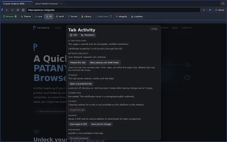Bookmark this page with the star icon
The width and height of the screenshot is (227, 142).
click(x=204, y=10)
